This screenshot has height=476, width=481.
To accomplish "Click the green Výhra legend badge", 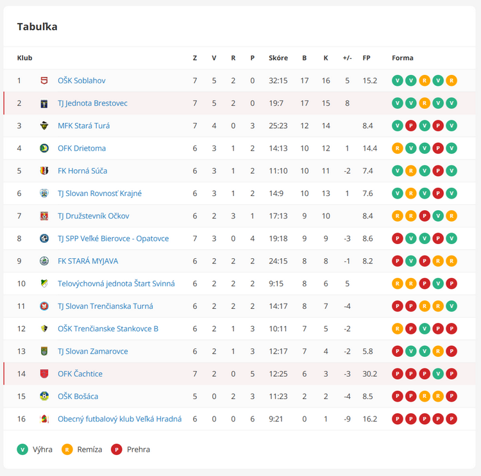I will point(23,449).
